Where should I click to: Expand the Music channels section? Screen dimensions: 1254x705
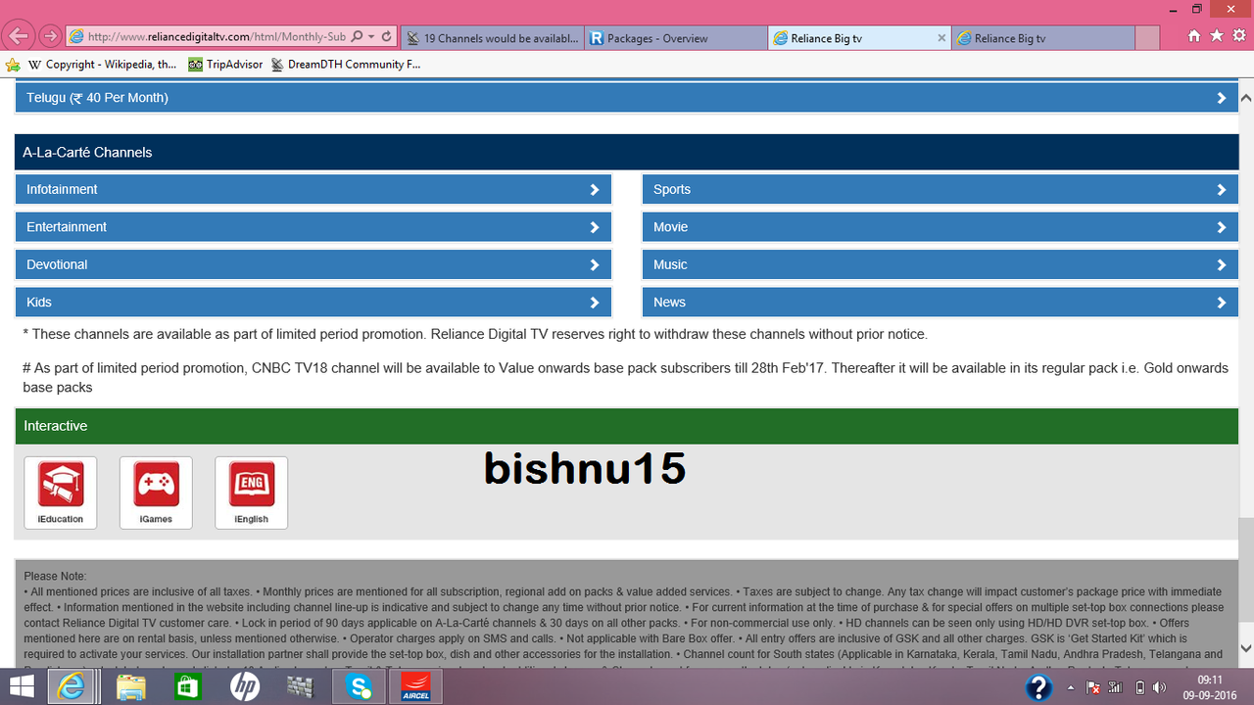click(940, 265)
